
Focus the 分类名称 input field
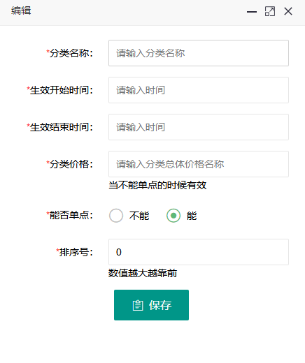[x=199, y=53]
